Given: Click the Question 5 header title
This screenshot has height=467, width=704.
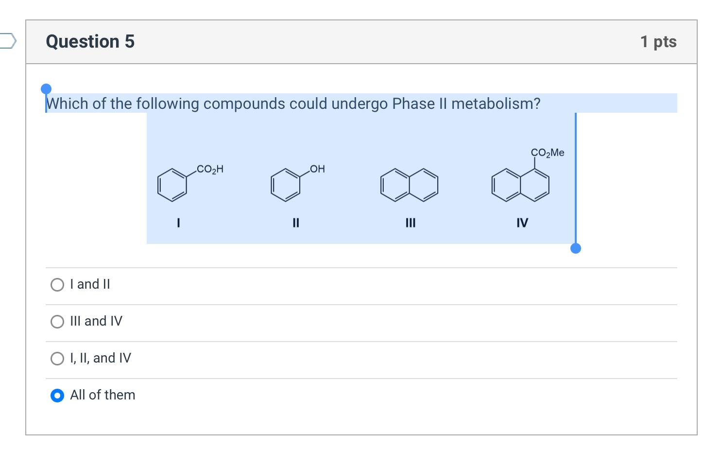Looking at the screenshot, I should [x=89, y=42].
